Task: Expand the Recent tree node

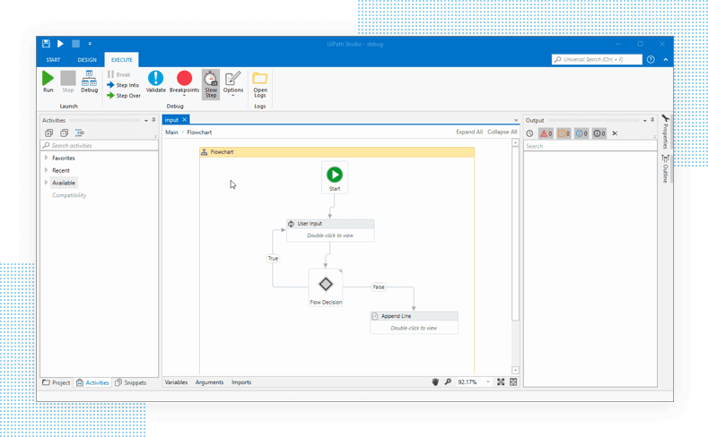Action: tap(46, 170)
